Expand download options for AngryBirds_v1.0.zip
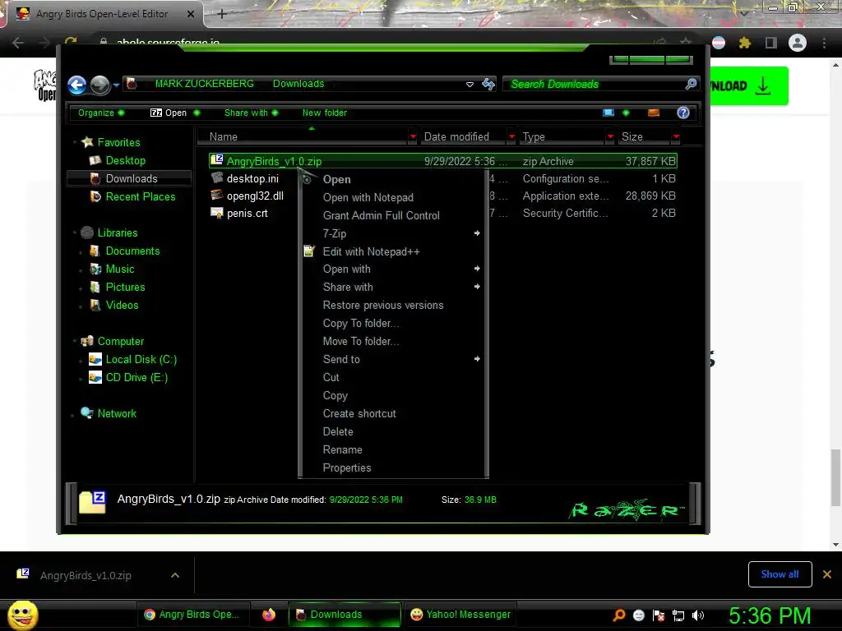This screenshot has width=842, height=631. (174, 575)
